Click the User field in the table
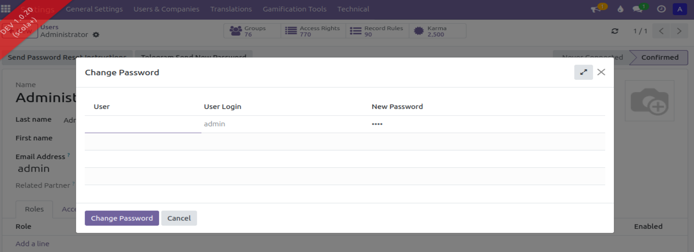Screen dimensions: 694x252 143,124
